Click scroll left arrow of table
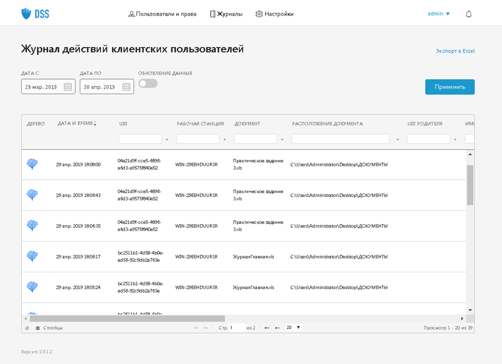Image resolution: width=502 pixels, height=364 pixels. (26, 319)
